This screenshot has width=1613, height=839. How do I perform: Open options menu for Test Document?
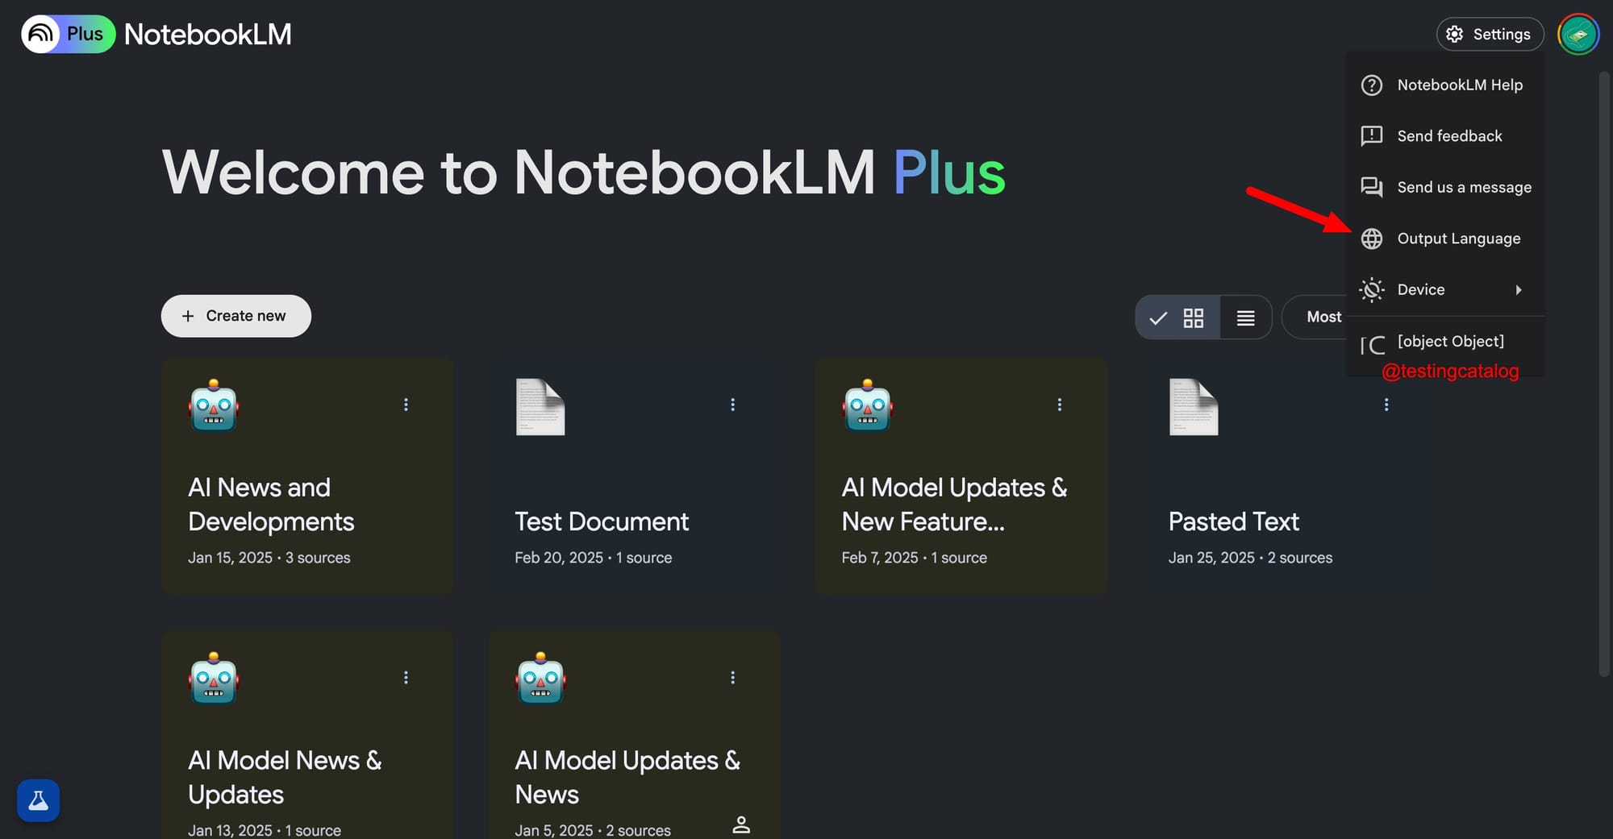click(x=732, y=405)
